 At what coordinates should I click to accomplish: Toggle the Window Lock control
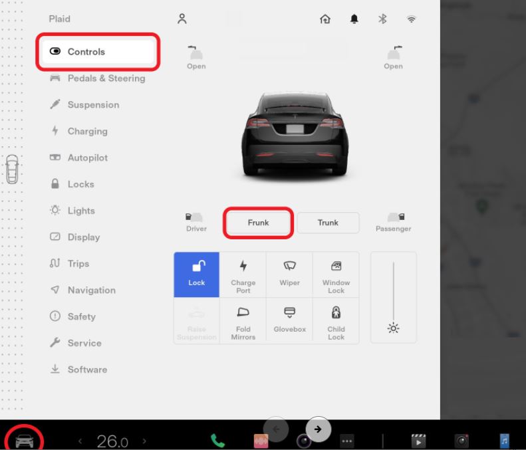click(x=336, y=275)
